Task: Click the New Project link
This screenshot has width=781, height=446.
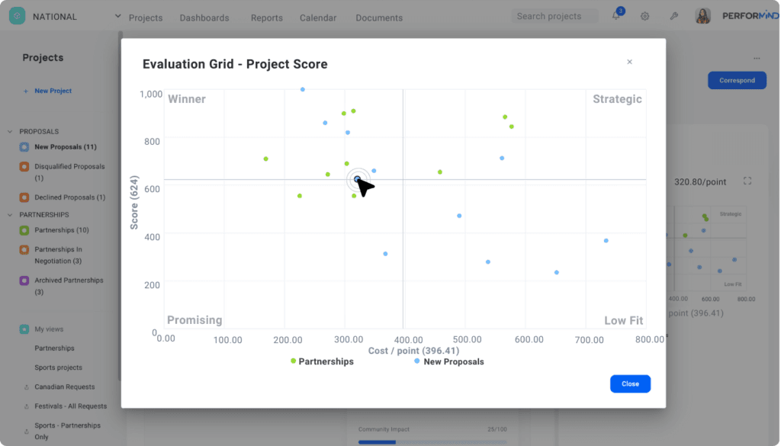Action: 53,91
